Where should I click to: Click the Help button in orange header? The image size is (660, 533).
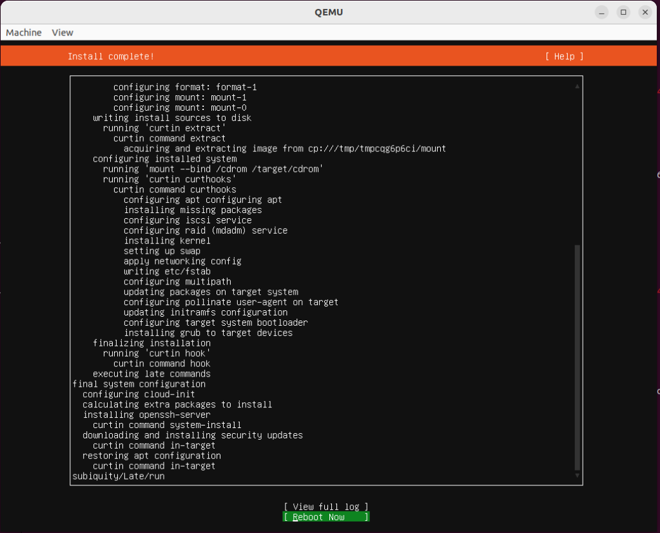pos(564,57)
